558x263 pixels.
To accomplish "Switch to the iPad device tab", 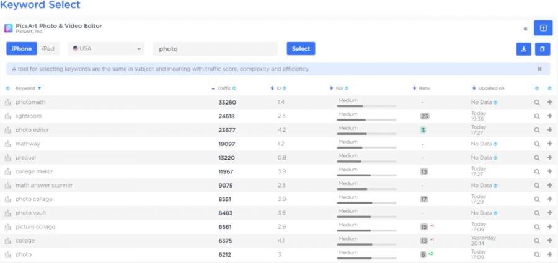I will pyautogui.click(x=48, y=49).
